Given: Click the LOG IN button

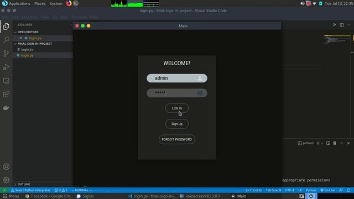Looking at the screenshot, I should (x=177, y=108).
